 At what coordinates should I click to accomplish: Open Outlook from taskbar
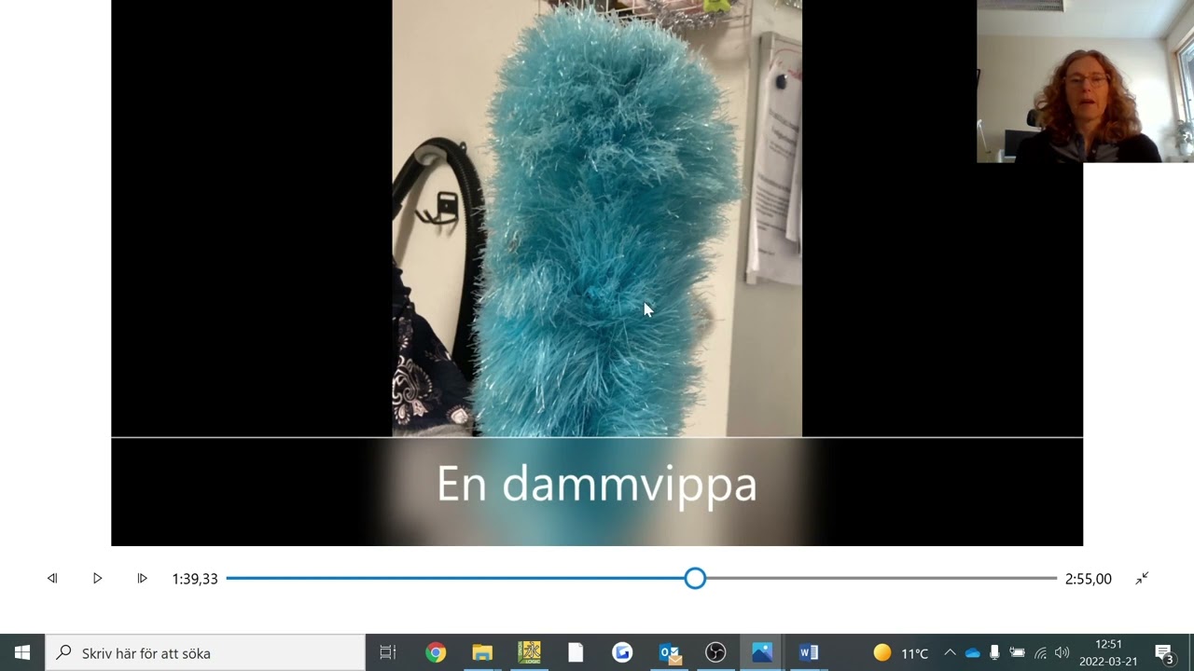[669, 653]
